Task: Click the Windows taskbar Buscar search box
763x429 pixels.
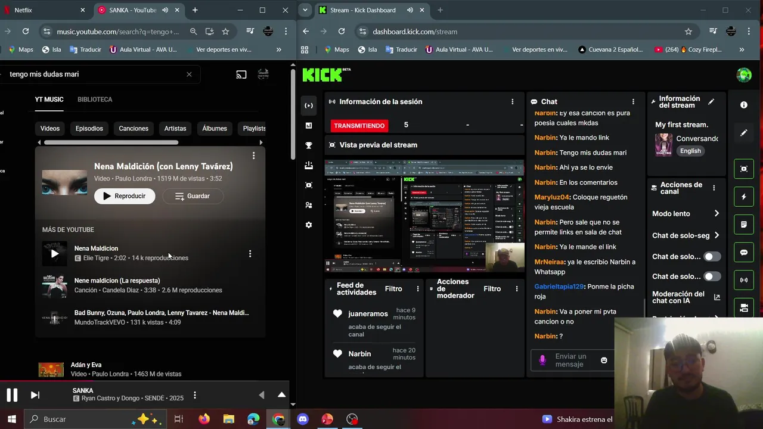Action: pos(95,419)
